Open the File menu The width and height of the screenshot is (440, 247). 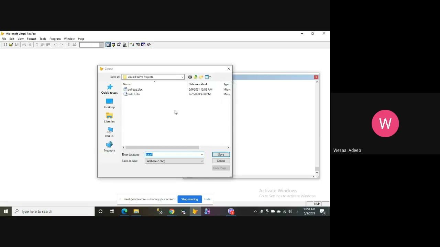[x=4, y=39]
